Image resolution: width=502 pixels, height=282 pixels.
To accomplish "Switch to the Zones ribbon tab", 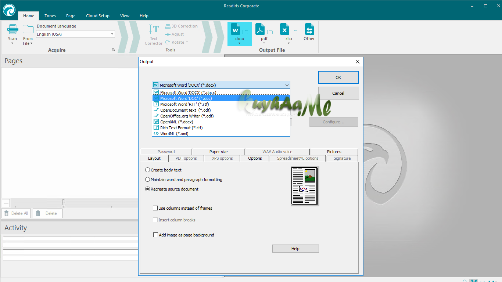I will tap(50, 16).
